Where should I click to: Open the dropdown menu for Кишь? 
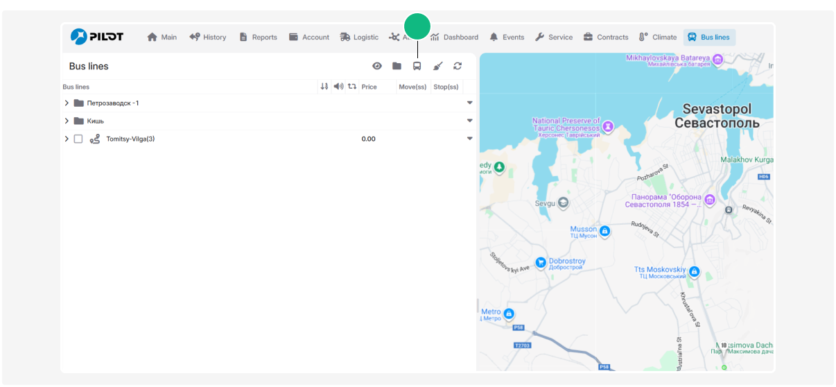click(x=470, y=121)
